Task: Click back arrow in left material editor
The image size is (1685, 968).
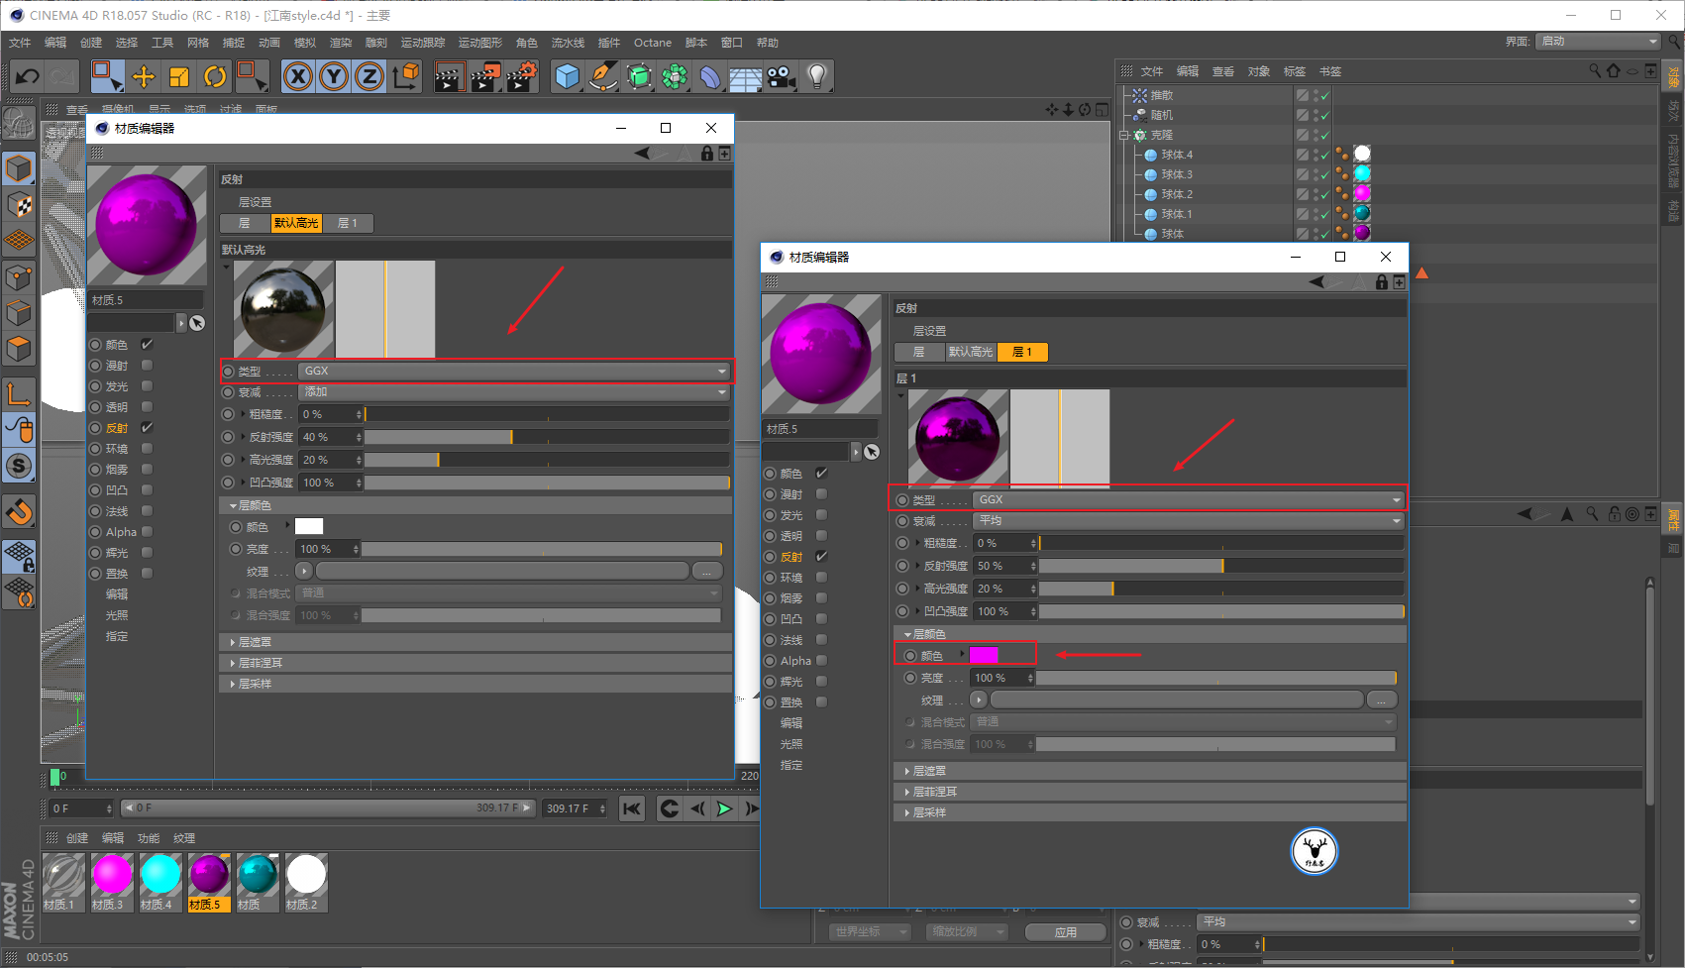Action: click(x=644, y=154)
